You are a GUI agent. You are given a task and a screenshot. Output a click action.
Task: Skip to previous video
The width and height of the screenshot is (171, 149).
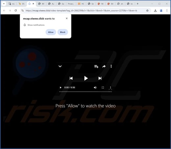[71, 78]
